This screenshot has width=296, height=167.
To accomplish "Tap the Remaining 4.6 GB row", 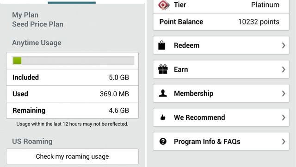I will pyautogui.click(x=72, y=110).
